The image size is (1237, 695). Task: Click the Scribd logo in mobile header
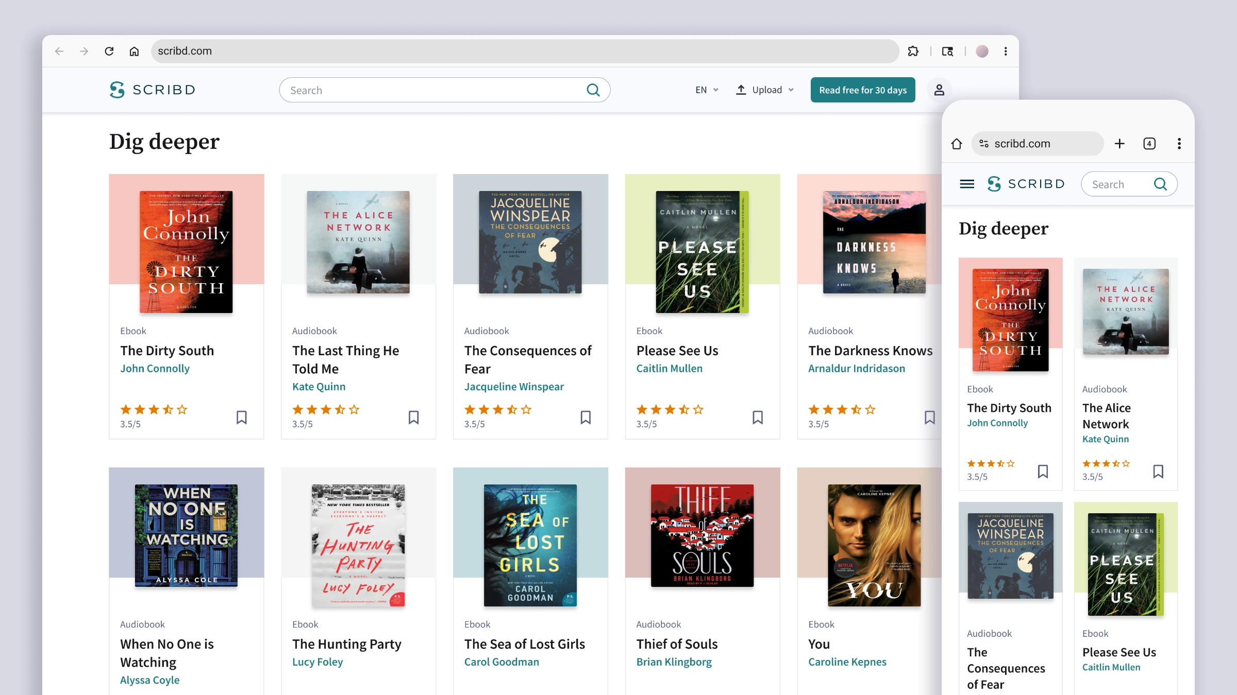(1026, 184)
